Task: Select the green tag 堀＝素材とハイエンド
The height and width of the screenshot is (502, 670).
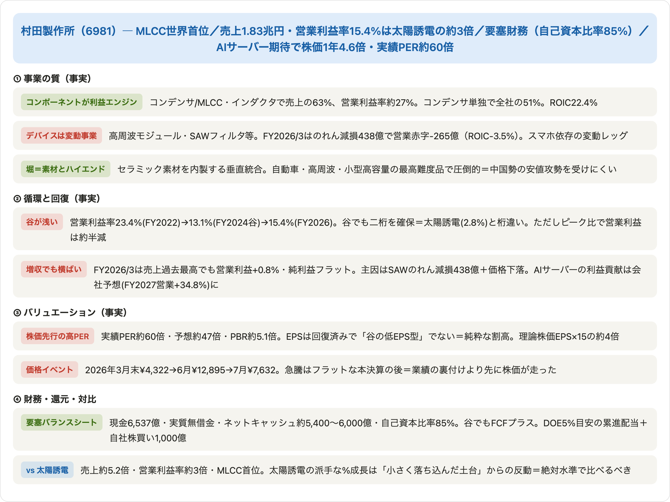Action: [65, 169]
